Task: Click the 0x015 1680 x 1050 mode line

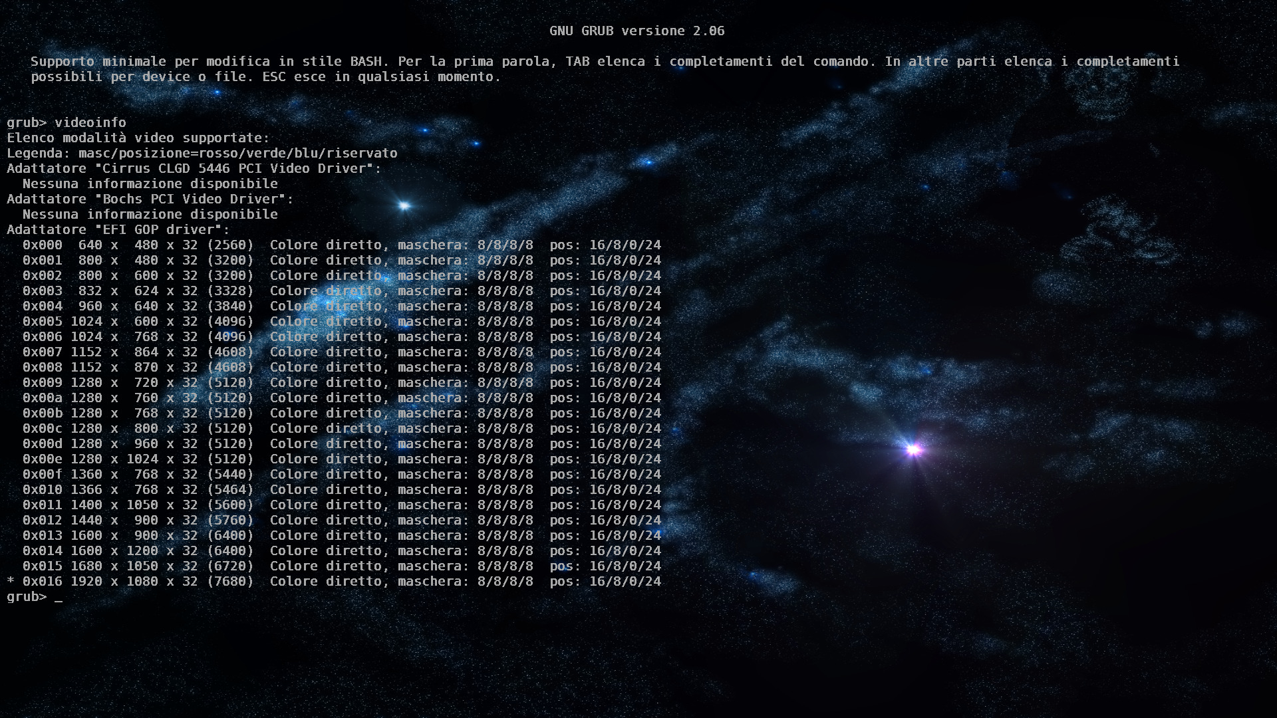Action: (x=341, y=566)
